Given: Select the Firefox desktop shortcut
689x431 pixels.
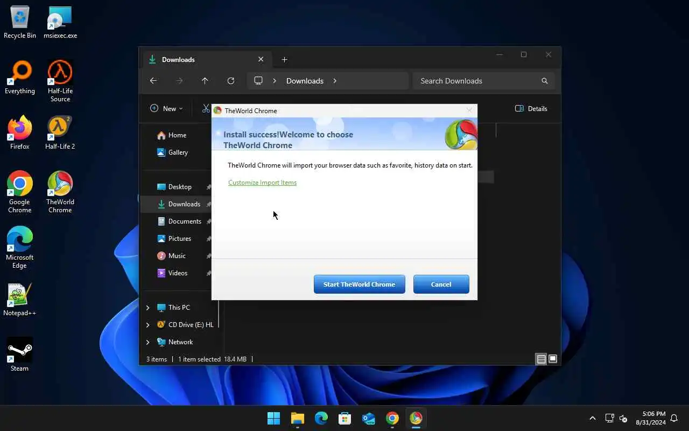Looking at the screenshot, I should coord(20,133).
